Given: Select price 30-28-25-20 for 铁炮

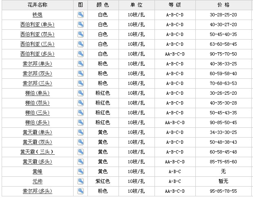Looking at the screenshot, I should pyautogui.click(x=223, y=15).
